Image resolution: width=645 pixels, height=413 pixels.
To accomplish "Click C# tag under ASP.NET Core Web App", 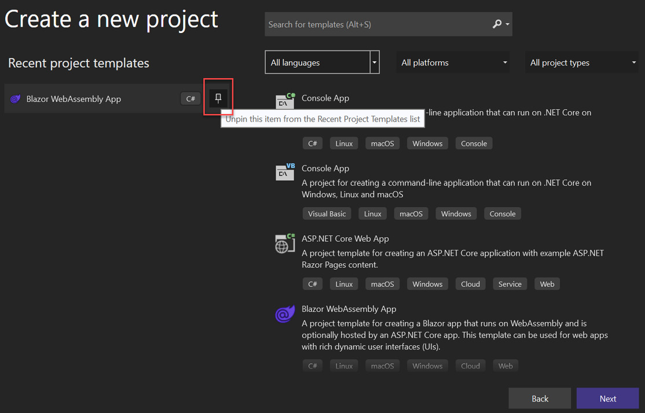I will tap(313, 284).
